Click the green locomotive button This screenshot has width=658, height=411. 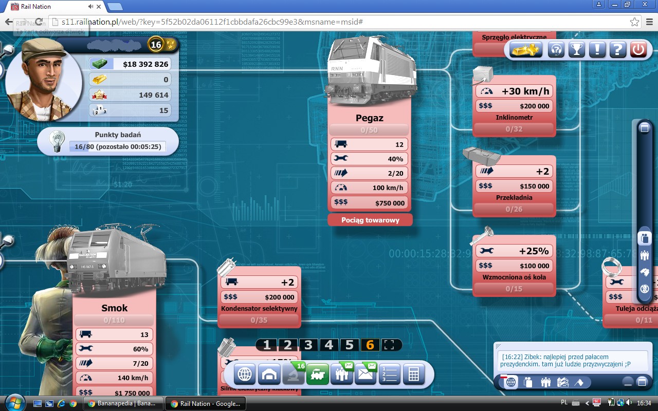(318, 375)
